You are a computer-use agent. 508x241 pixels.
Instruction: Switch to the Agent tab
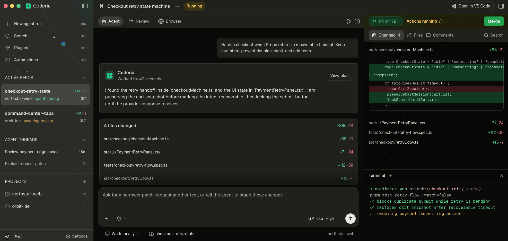[x=110, y=21]
